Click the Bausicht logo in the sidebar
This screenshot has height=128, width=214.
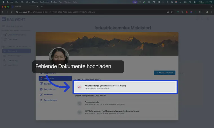[14, 19]
